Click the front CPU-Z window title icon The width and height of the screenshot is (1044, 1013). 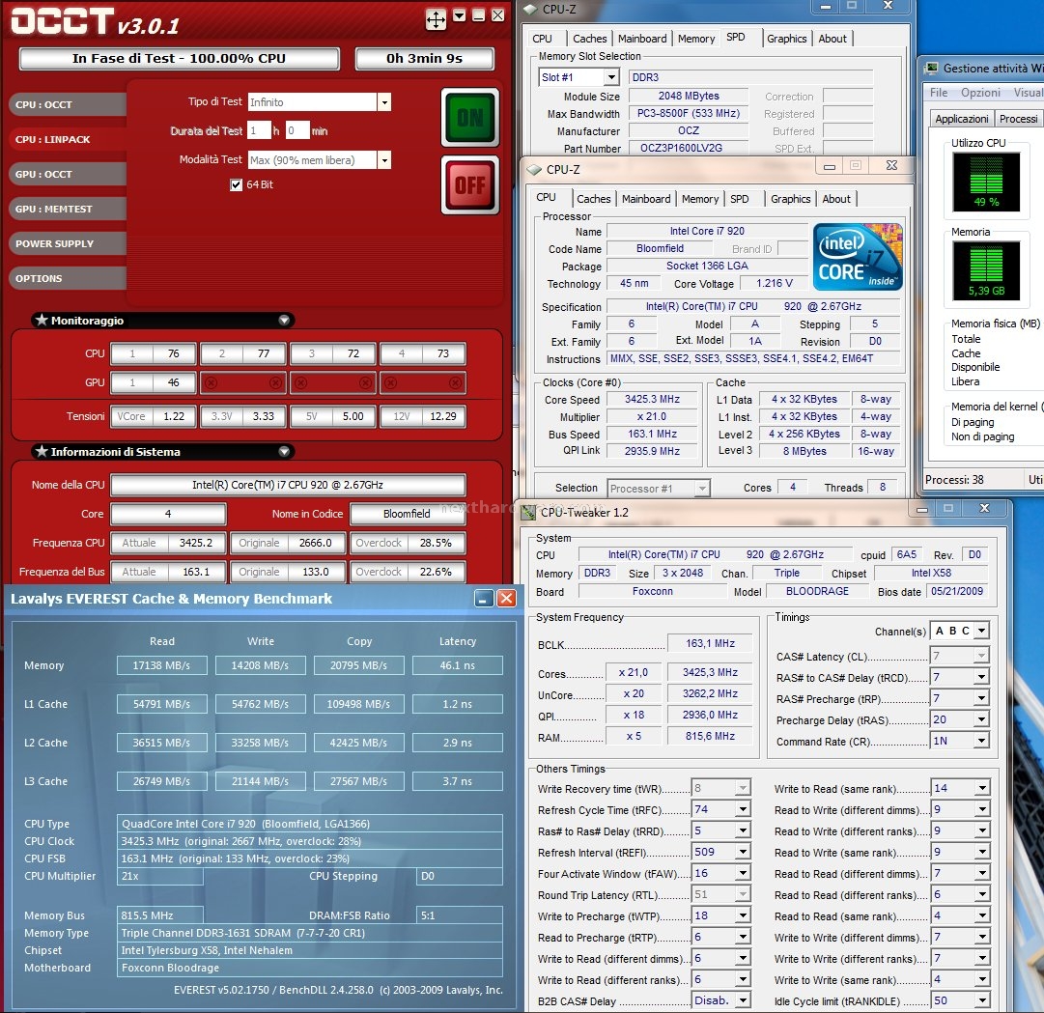click(x=534, y=170)
